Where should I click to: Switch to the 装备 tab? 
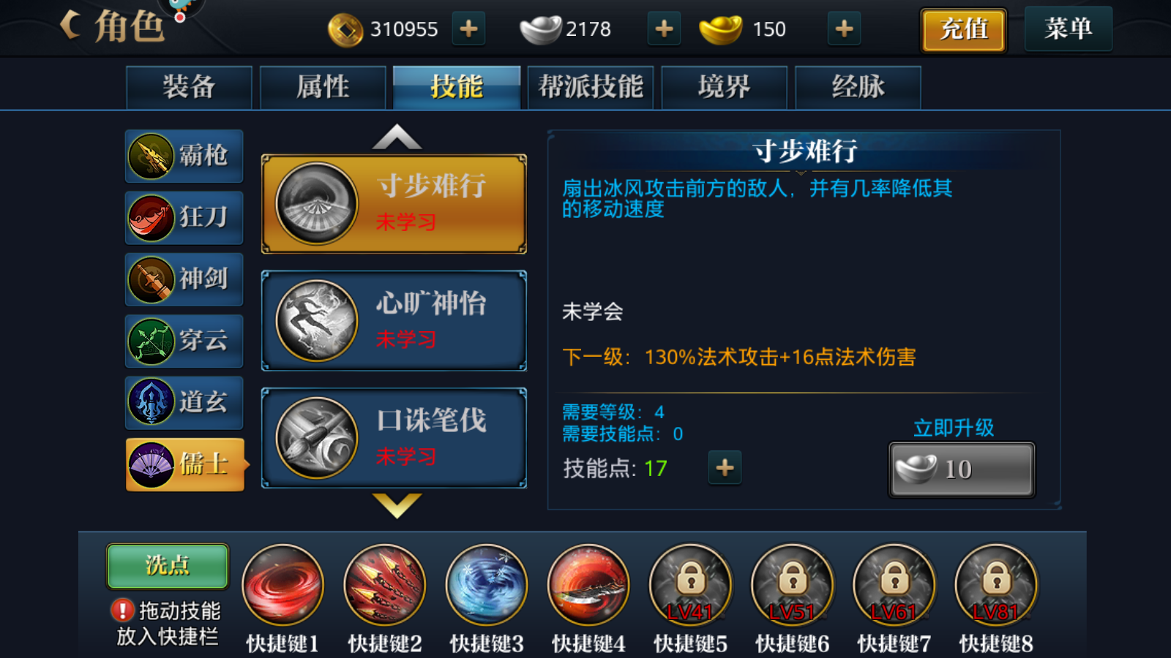click(189, 87)
